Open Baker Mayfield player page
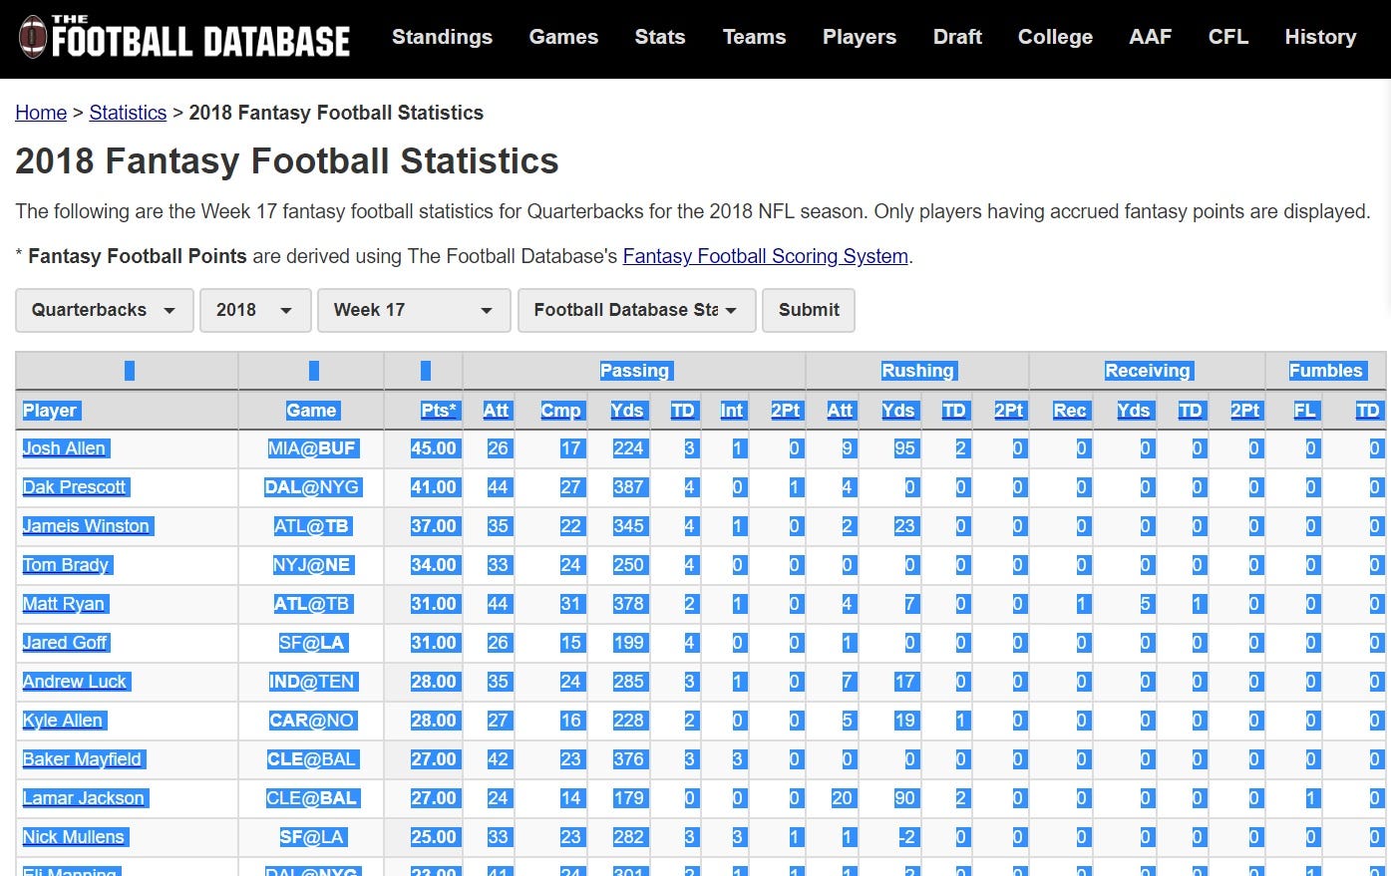 [83, 759]
